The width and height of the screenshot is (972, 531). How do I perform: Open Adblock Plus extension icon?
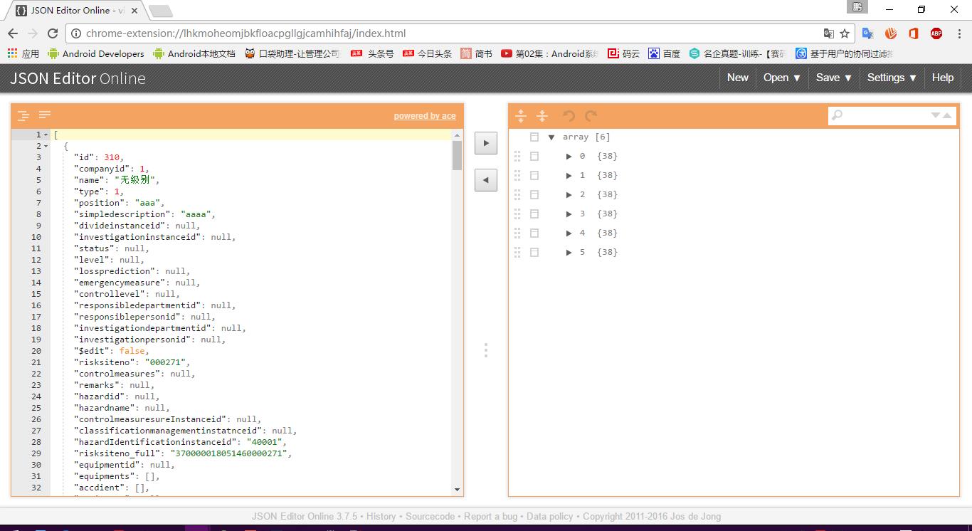point(936,33)
